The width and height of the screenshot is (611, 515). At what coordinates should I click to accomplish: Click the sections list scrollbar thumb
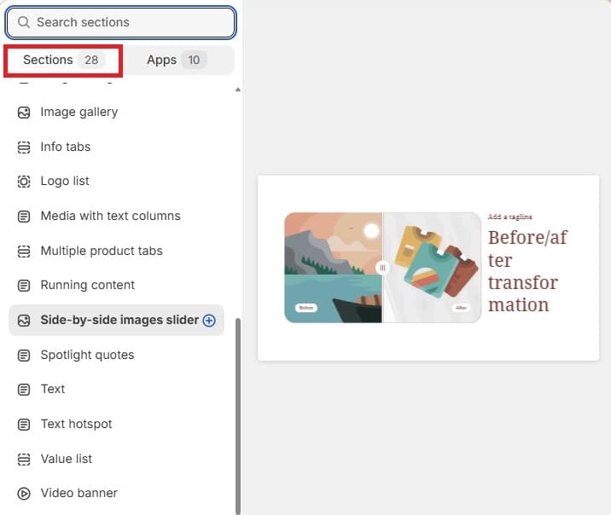[238, 416]
